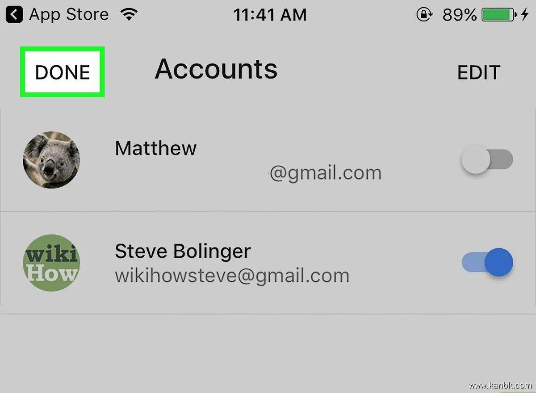Tap the Wi-Fi status icon
The image size is (536, 393).
pyautogui.click(x=129, y=15)
